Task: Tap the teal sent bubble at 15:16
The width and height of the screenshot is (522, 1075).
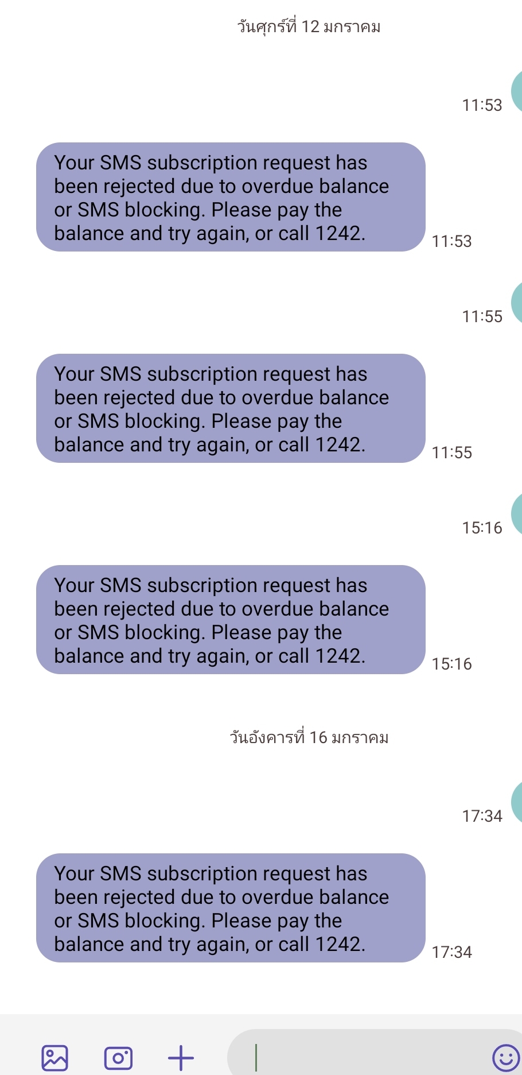Action: click(x=517, y=513)
